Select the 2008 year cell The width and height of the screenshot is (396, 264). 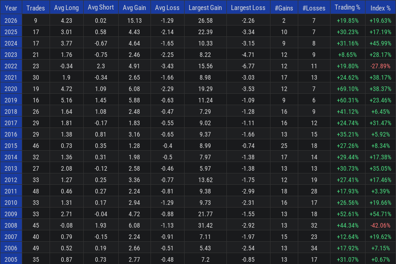11,225
